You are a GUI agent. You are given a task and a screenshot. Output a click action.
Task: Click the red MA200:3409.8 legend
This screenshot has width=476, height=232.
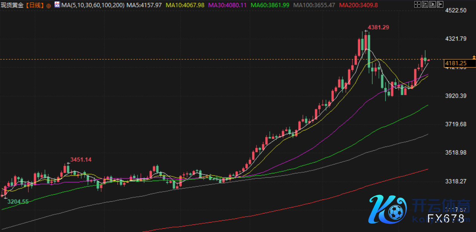coord(359,5)
